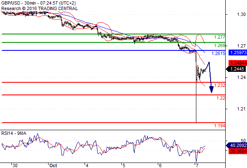
Task: Click the red 1.232 support label
Action: point(219,85)
